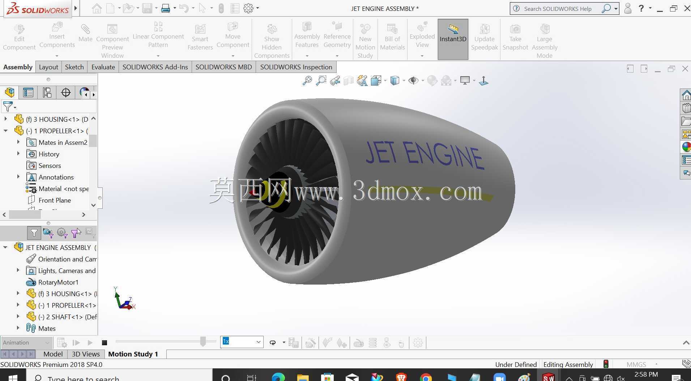Toggle Filter Driving items
This screenshot has height=381, width=691.
click(x=62, y=233)
